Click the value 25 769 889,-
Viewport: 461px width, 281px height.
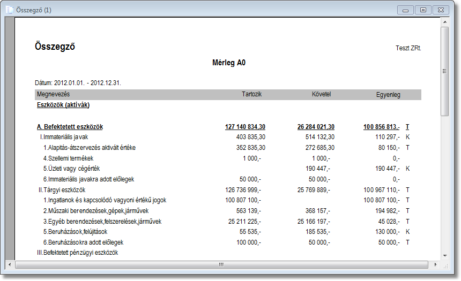314,190
